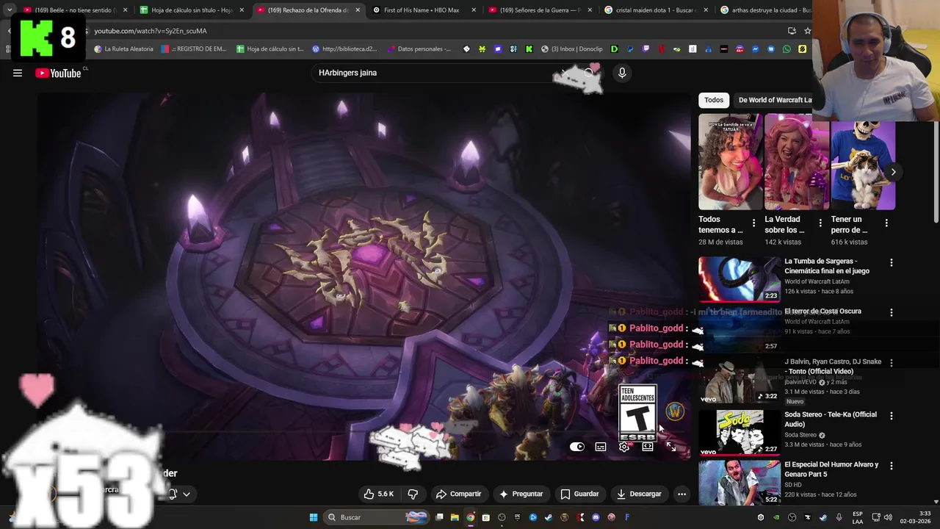Open the biblioteca.d2 bookmark
The image size is (940, 529).
[x=344, y=49]
